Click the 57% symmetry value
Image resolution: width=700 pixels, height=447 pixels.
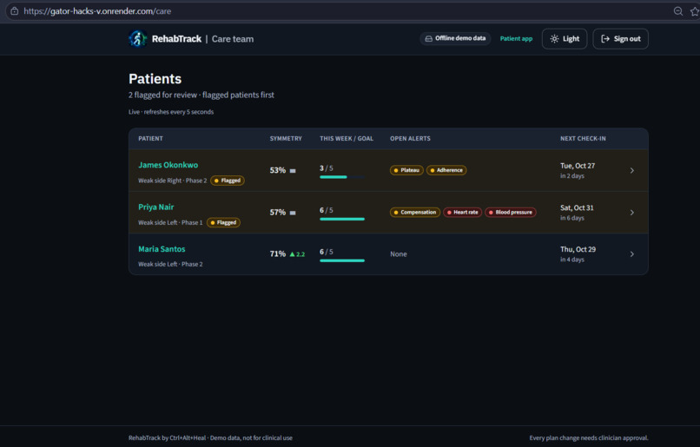278,212
